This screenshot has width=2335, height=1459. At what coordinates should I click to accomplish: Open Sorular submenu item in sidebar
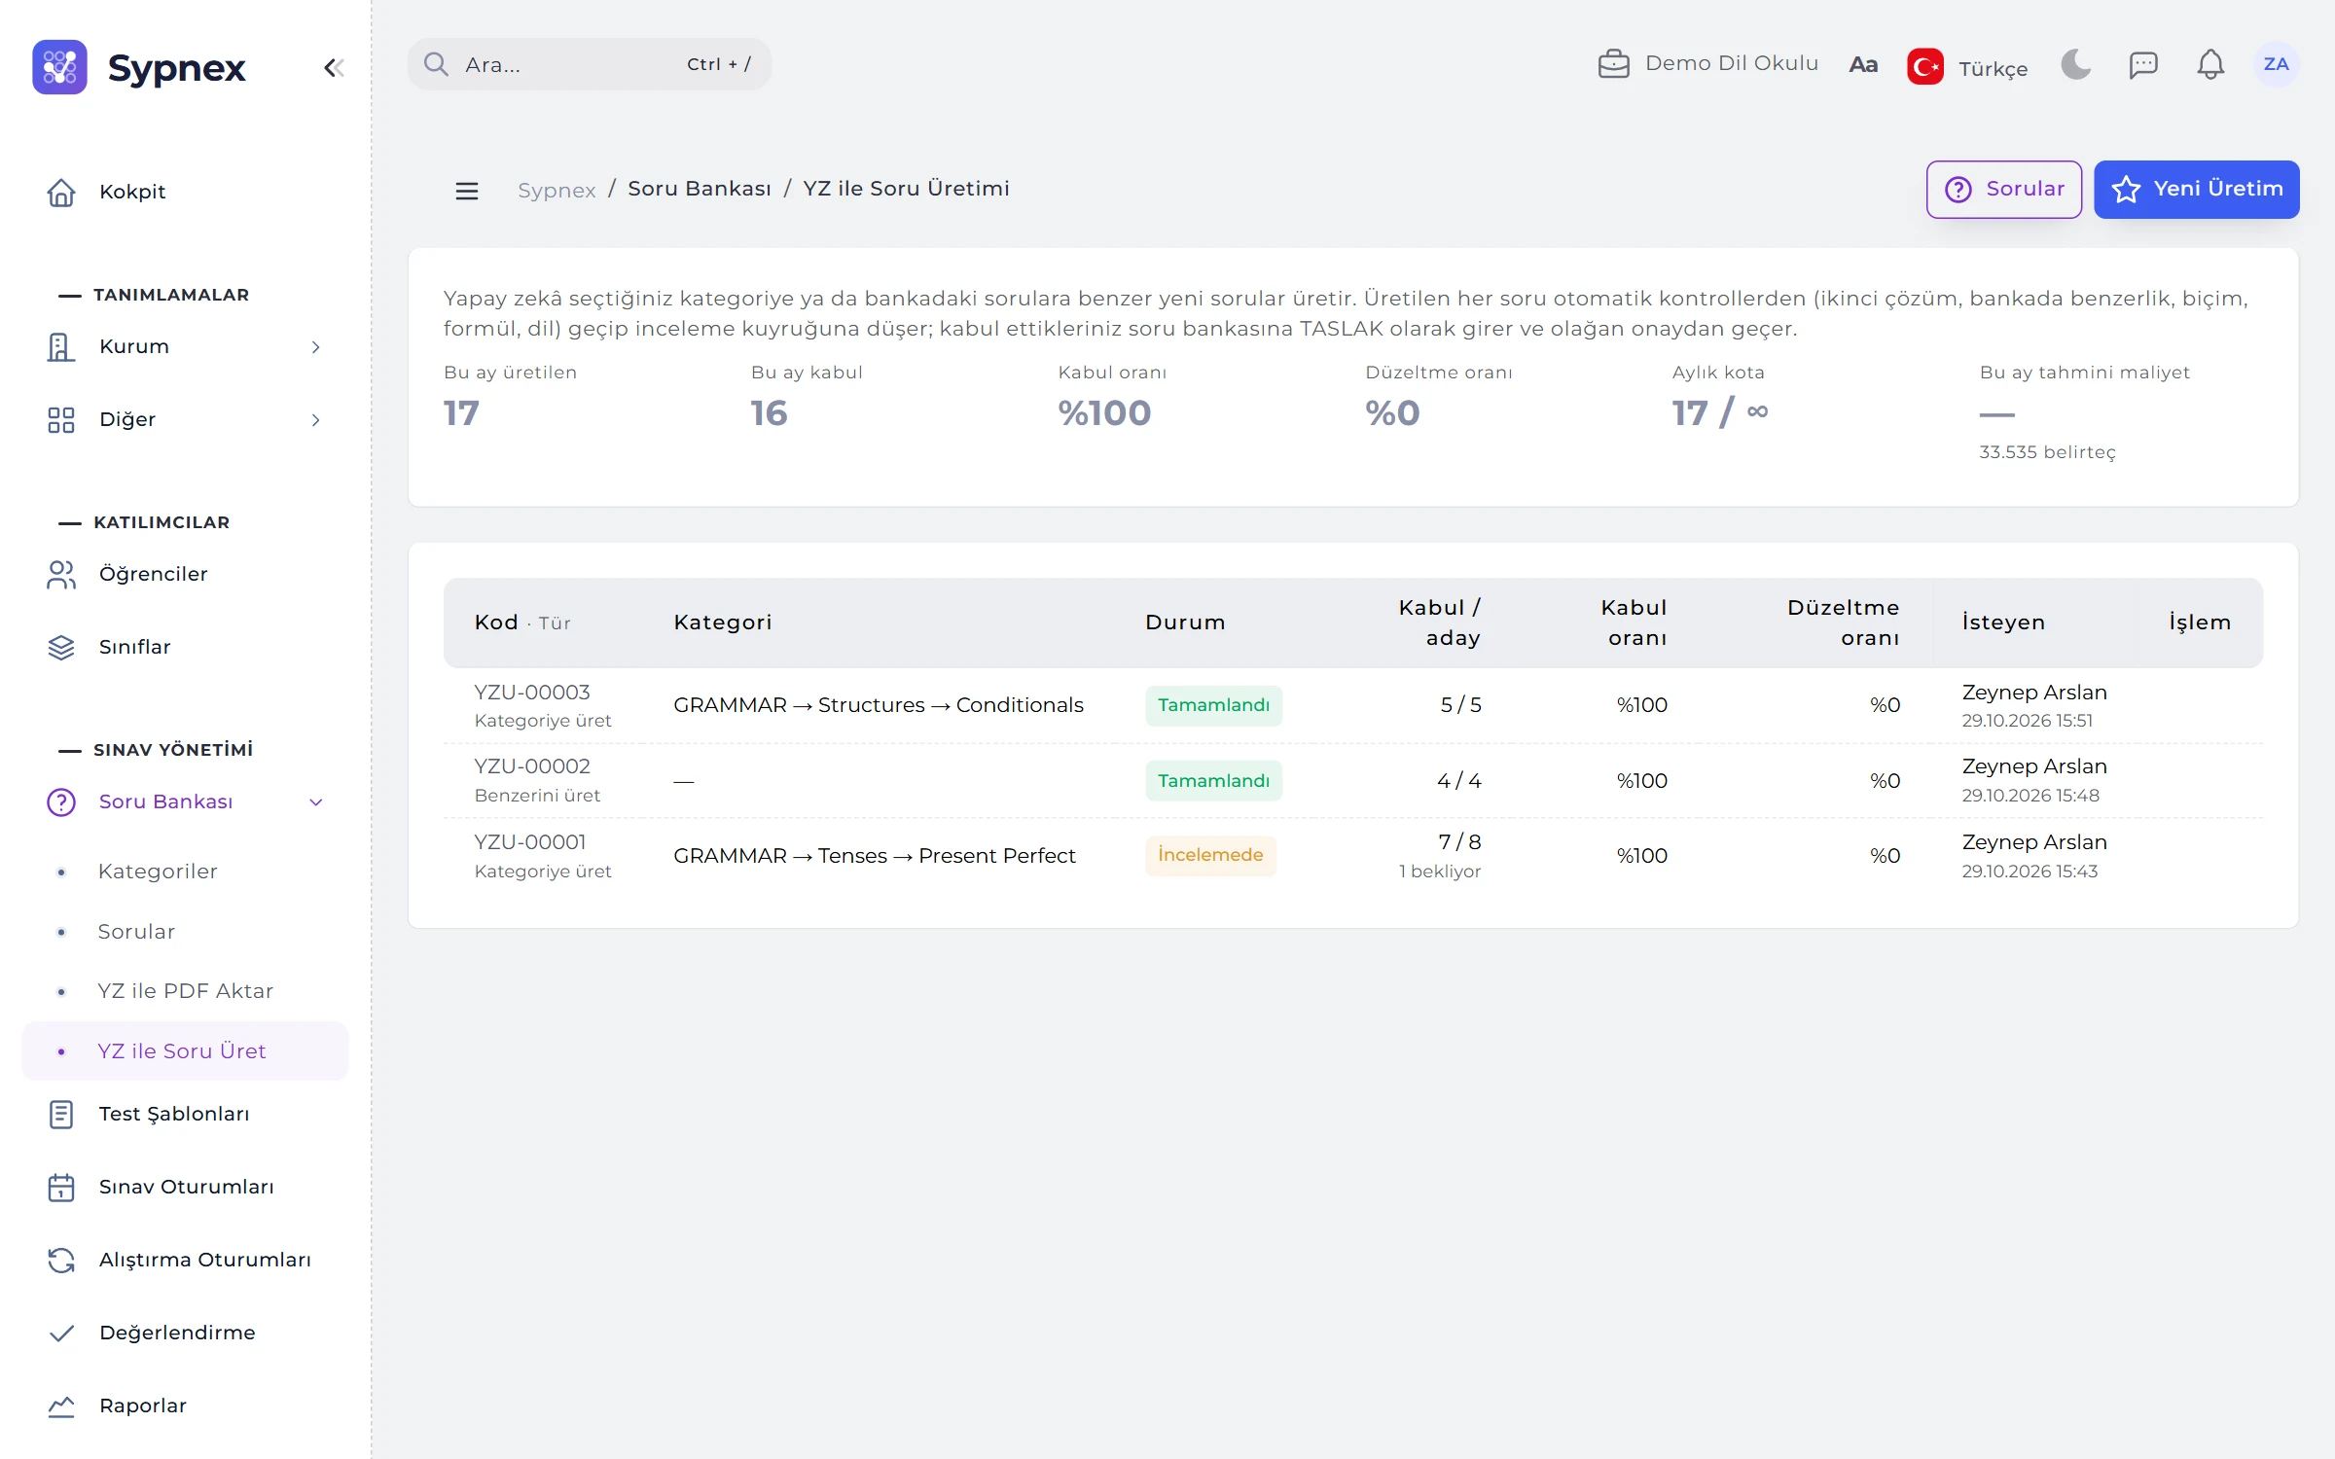click(x=185, y=932)
